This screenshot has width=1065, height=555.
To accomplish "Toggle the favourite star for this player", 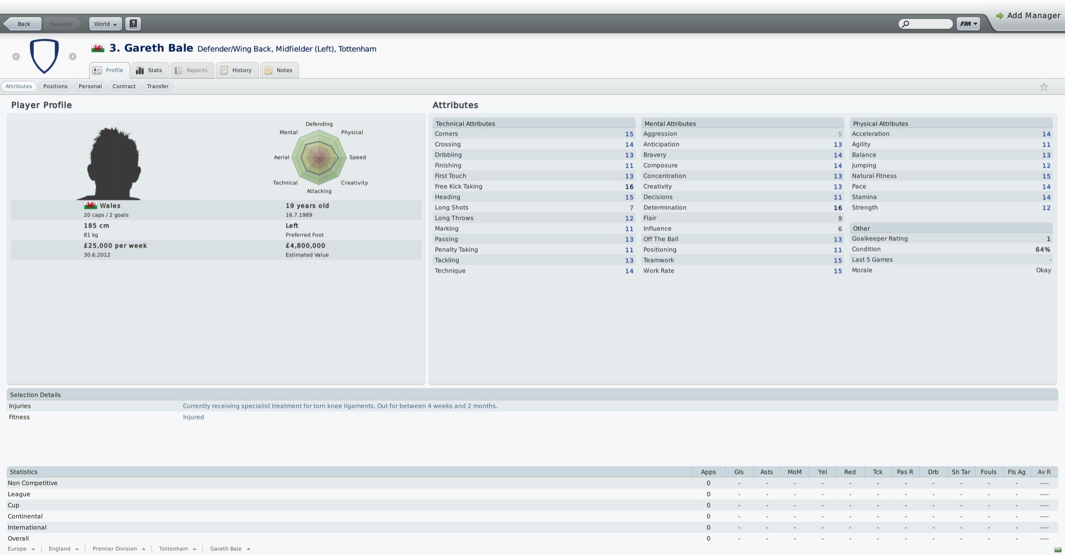I will [x=1043, y=87].
